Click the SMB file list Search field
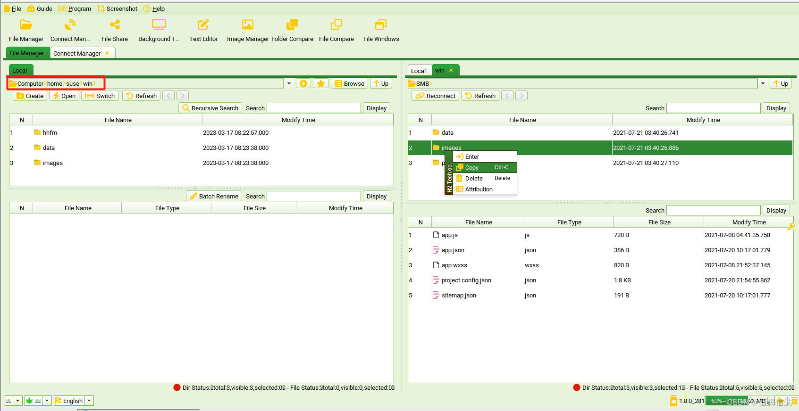 coord(714,210)
